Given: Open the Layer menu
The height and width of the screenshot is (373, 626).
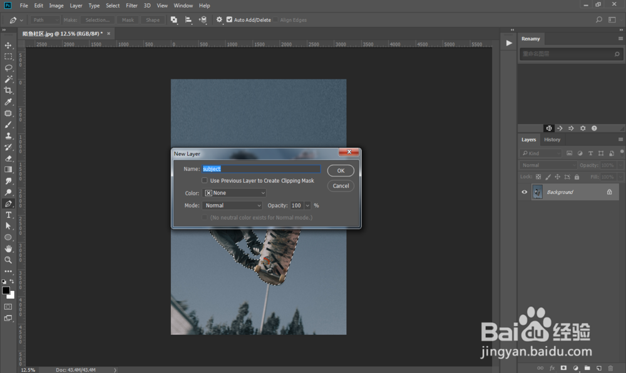Looking at the screenshot, I should point(76,6).
